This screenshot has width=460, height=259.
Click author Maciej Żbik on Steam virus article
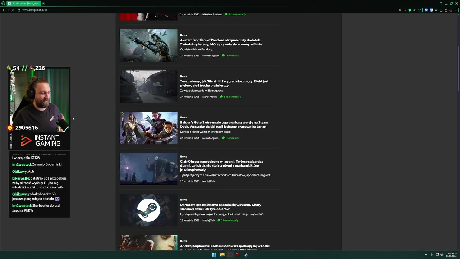coord(208,221)
